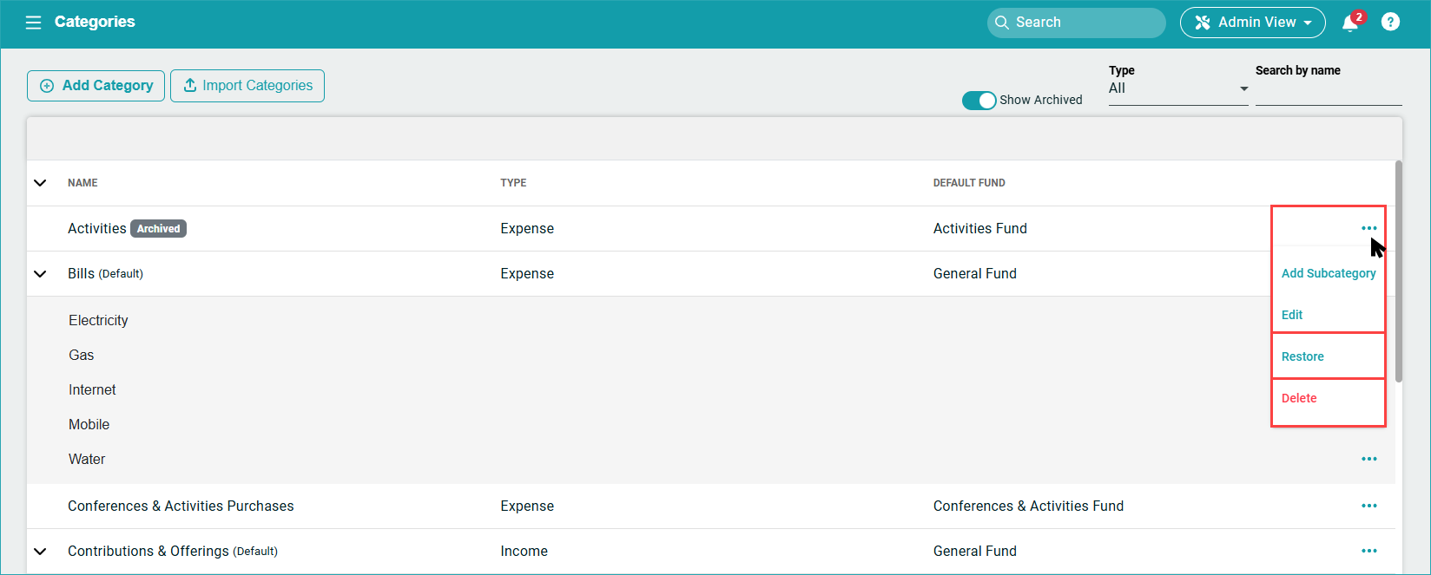Choose Restore in the context menu
This screenshot has width=1431, height=575.
tap(1302, 356)
